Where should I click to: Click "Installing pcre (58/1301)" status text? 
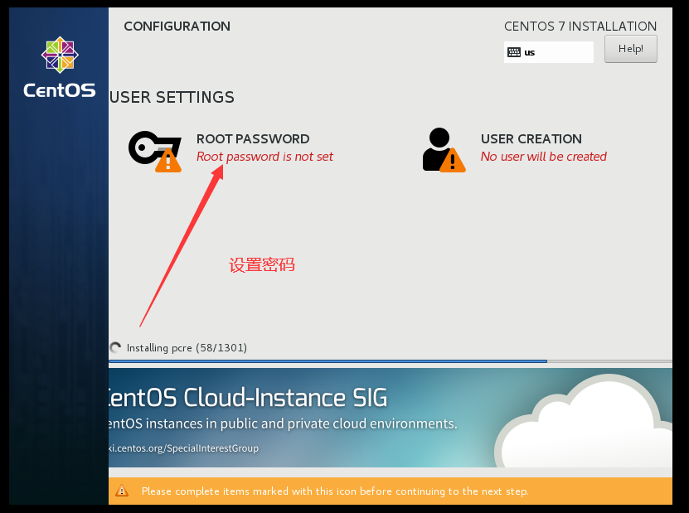click(187, 348)
